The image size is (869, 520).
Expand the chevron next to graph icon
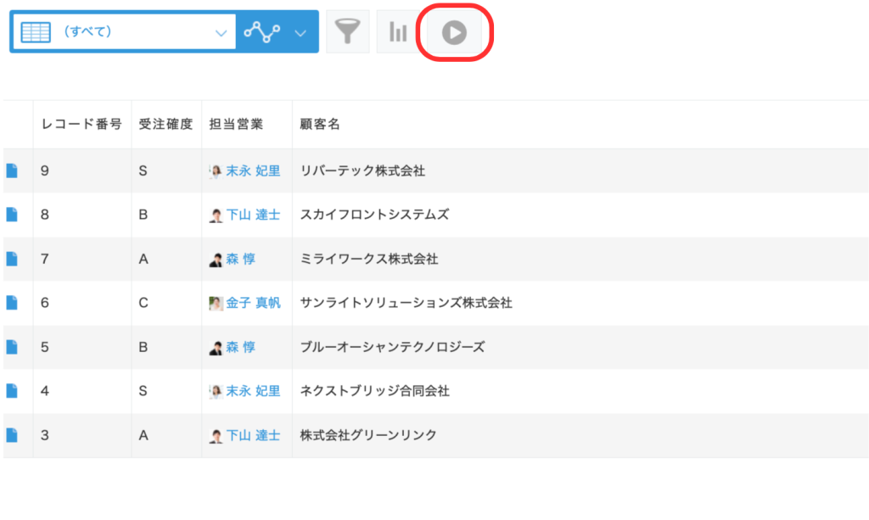300,32
